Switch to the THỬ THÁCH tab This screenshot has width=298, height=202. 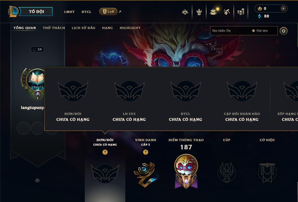tap(54, 28)
